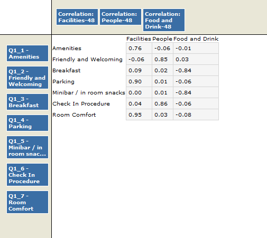Image resolution: width=267 pixels, height=238 pixels.
Task: Click Q1_2 - Friendly and Welcoming block
Action: (27, 78)
